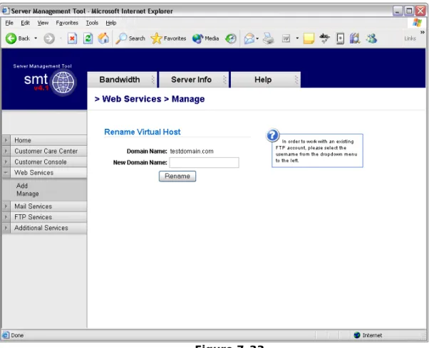
Task: Open the Favorites menu
Action: (67, 23)
